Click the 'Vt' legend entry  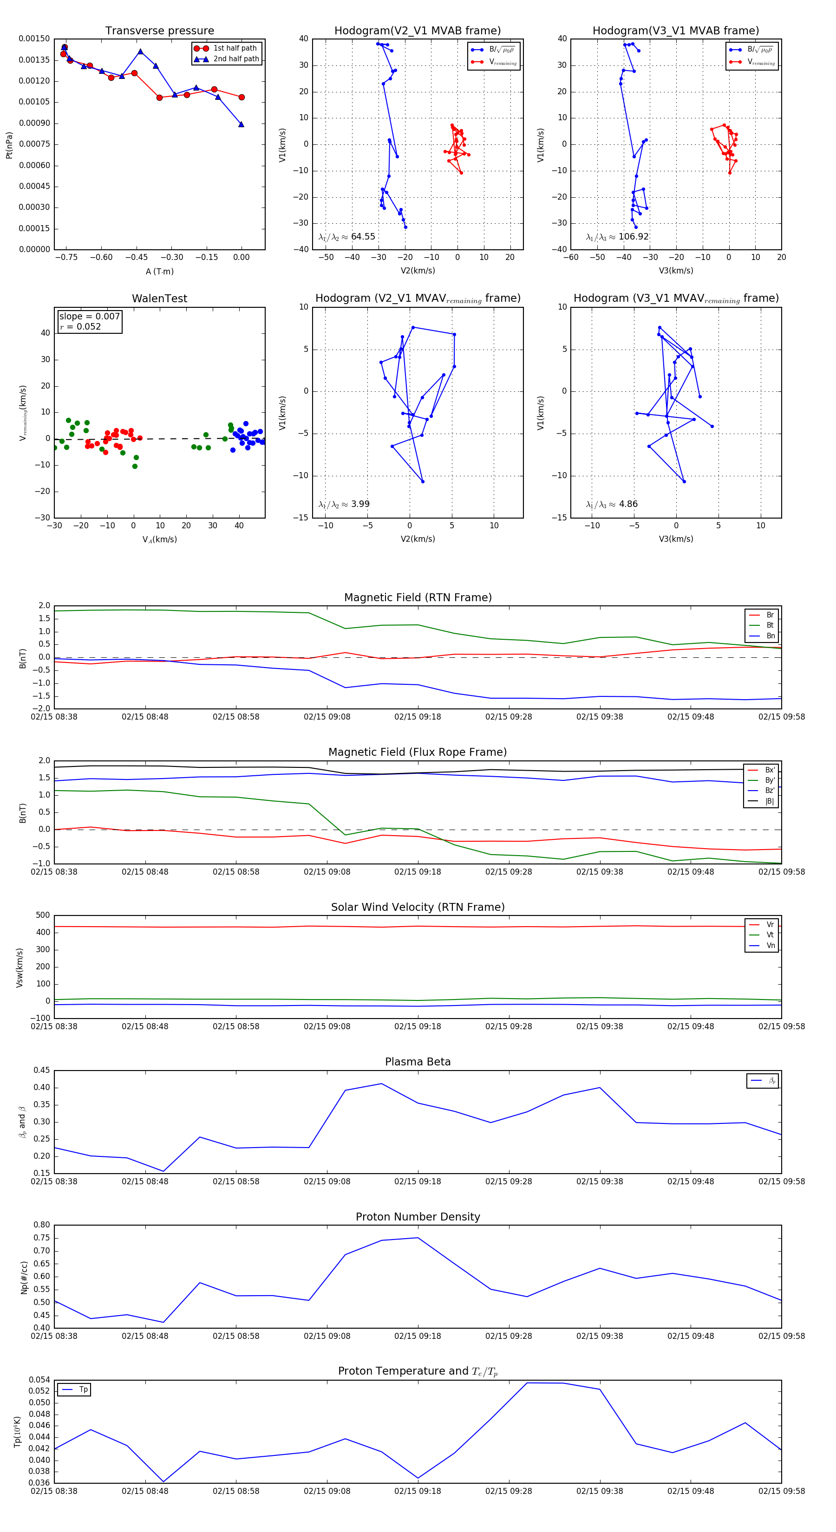click(762, 935)
